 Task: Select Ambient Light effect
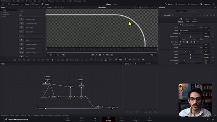point(31,19)
